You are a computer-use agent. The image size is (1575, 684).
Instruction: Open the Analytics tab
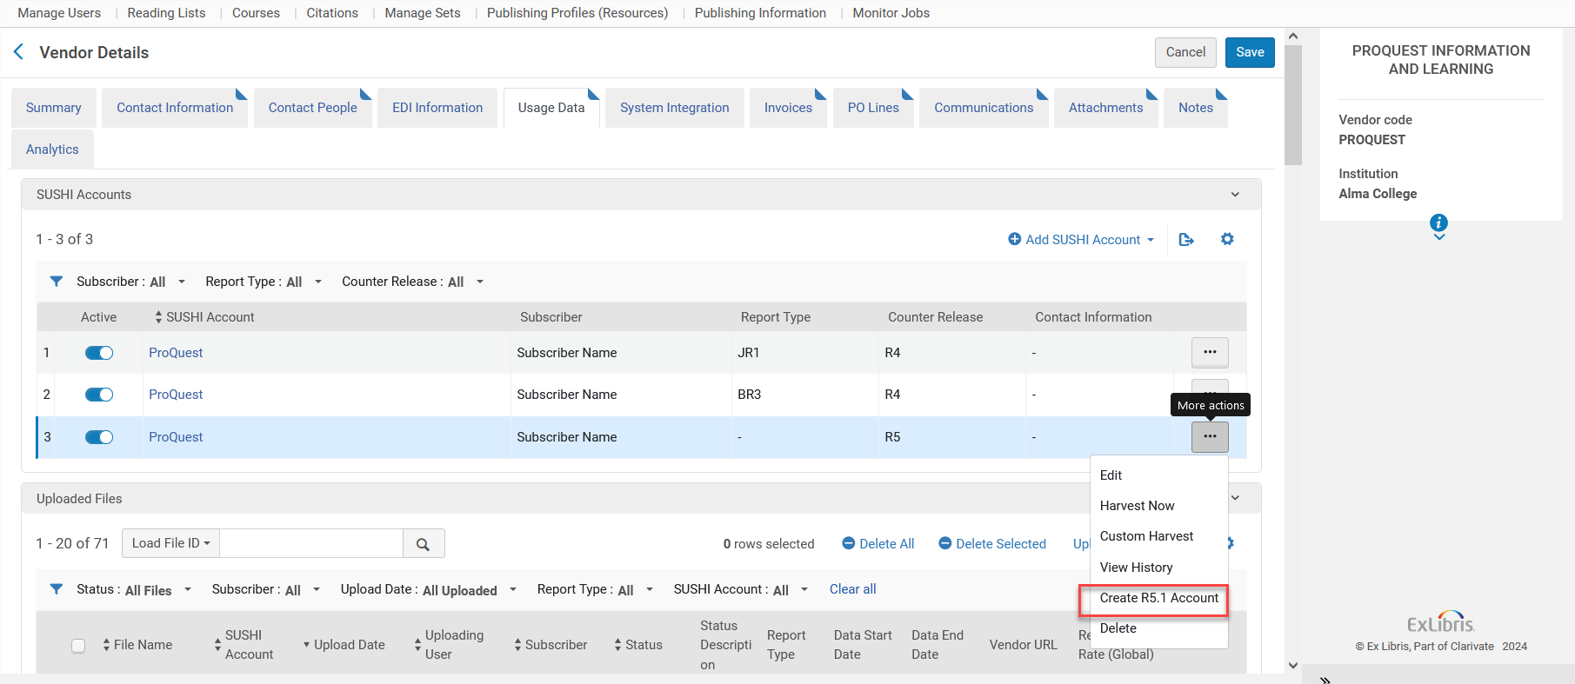click(52, 149)
